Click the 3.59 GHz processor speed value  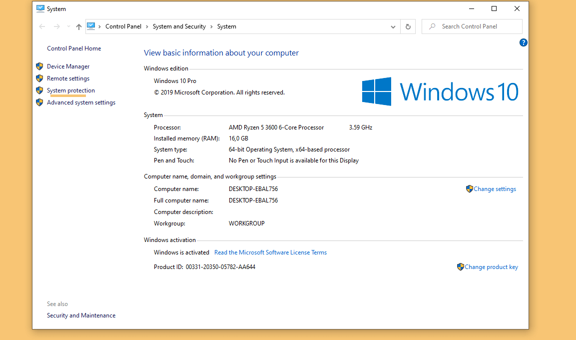pos(361,127)
